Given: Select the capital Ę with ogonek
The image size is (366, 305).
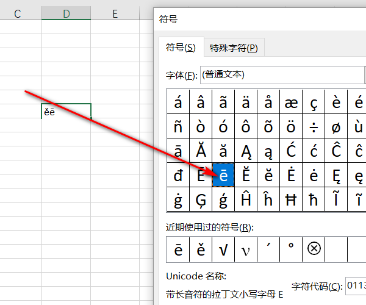Looking at the screenshot, I should click(x=336, y=175).
